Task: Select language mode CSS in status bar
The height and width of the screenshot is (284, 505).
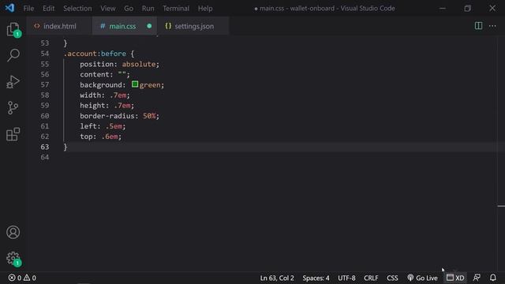Action: pos(392,278)
